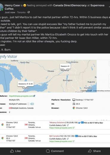The image size is (110, 155).
Task: Open Canada DirectDemocracy tagged page
Action: click(x=70, y=5)
